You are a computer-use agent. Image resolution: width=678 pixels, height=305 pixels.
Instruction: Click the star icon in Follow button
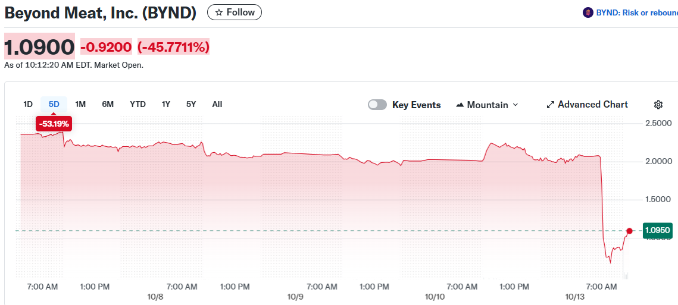(218, 12)
